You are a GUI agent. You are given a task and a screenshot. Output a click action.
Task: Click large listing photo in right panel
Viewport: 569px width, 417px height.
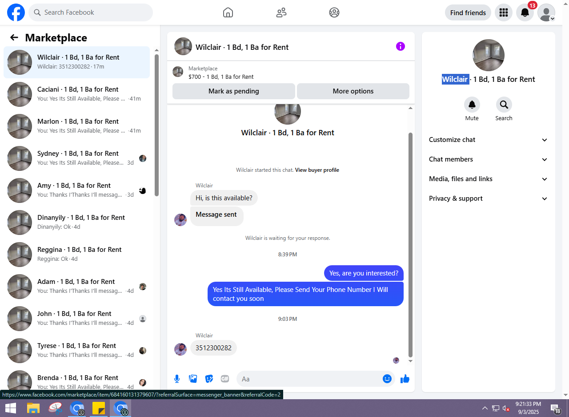point(489,55)
